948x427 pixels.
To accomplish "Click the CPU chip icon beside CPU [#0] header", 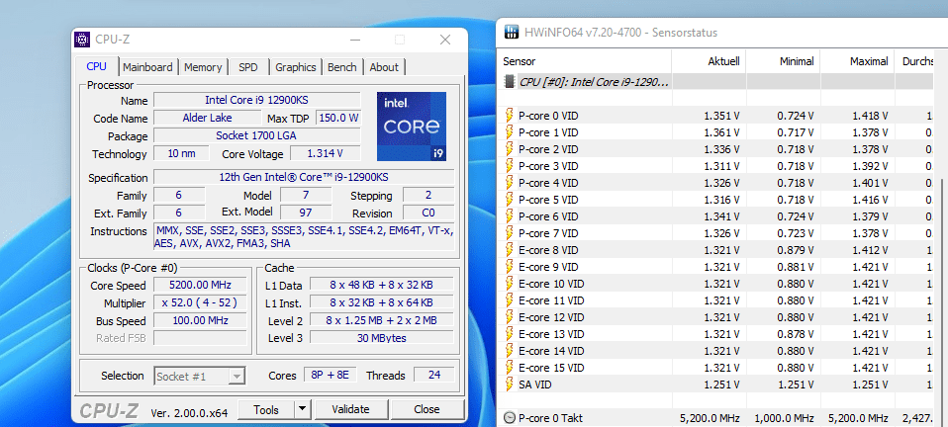I will point(510,81).
